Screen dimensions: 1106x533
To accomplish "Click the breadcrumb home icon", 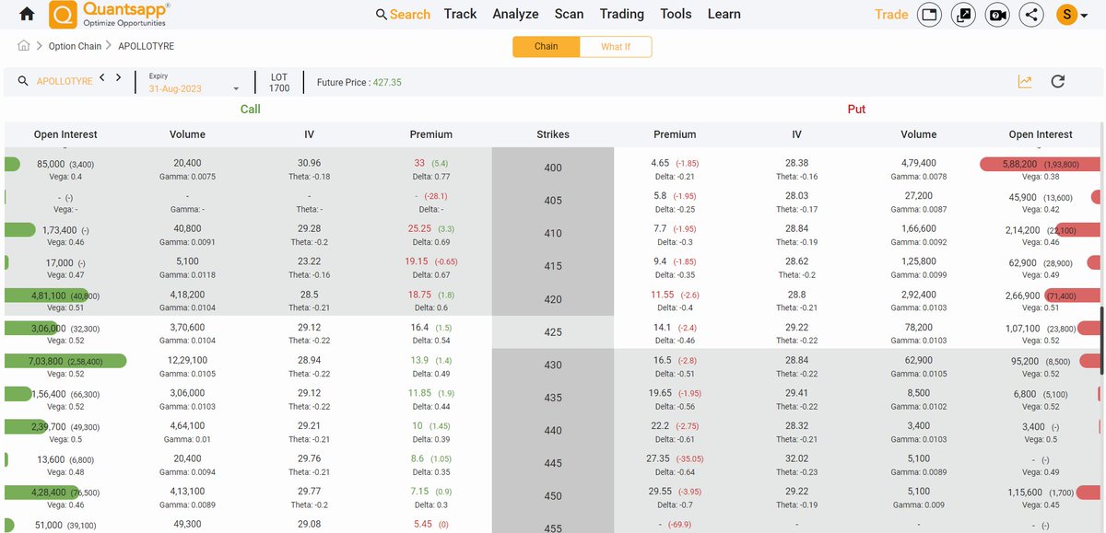I will (24, 46).
